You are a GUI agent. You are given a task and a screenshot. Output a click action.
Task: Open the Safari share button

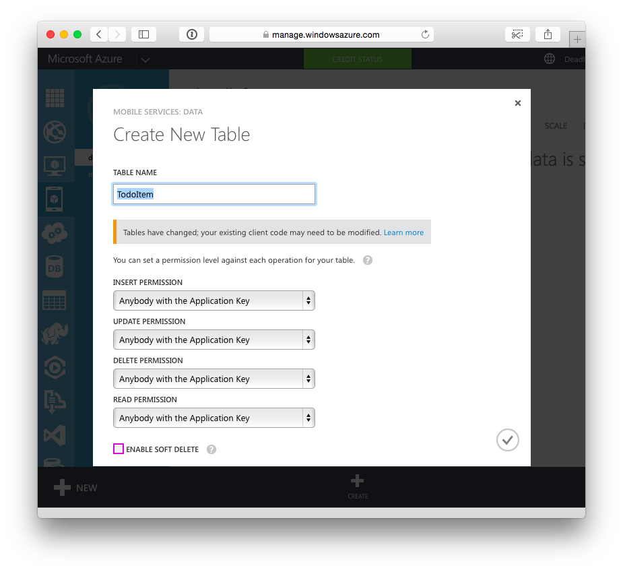click(x=548, y=34)
